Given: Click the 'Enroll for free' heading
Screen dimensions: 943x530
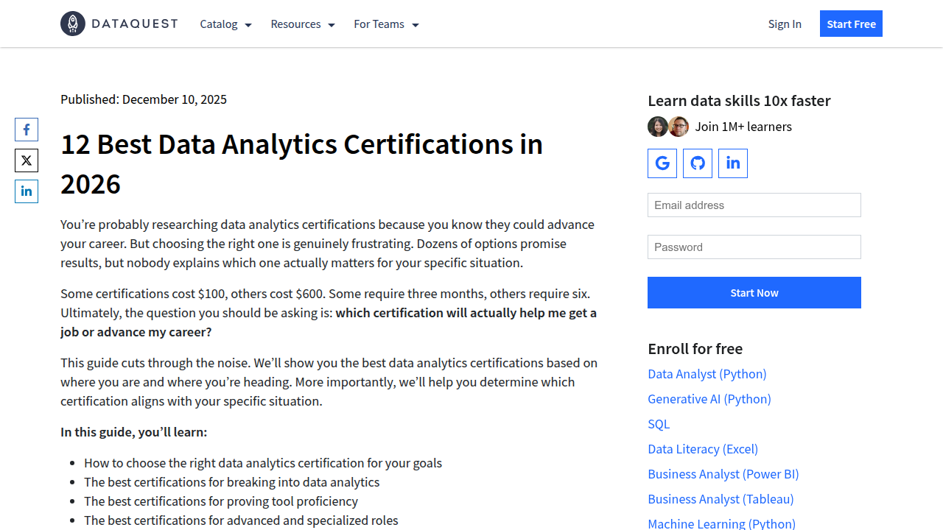Looking at the screenshot, I should [695, 349].
